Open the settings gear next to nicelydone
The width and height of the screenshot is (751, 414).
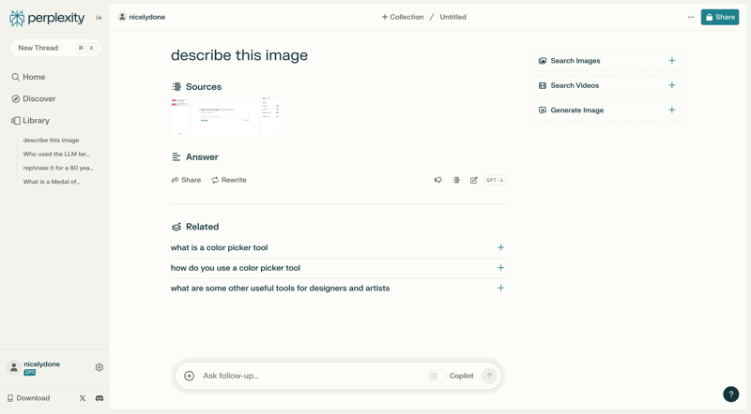100,367
